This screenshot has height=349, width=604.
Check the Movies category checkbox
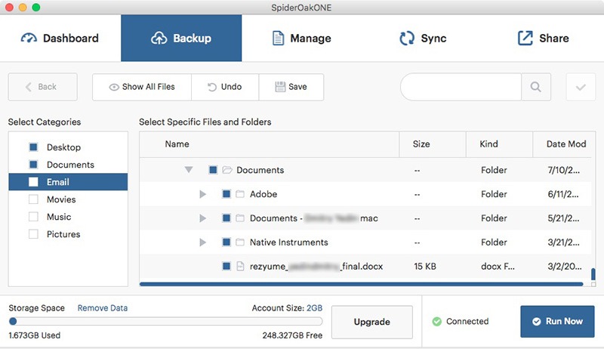pyautogui.click(x=33, y=199)
